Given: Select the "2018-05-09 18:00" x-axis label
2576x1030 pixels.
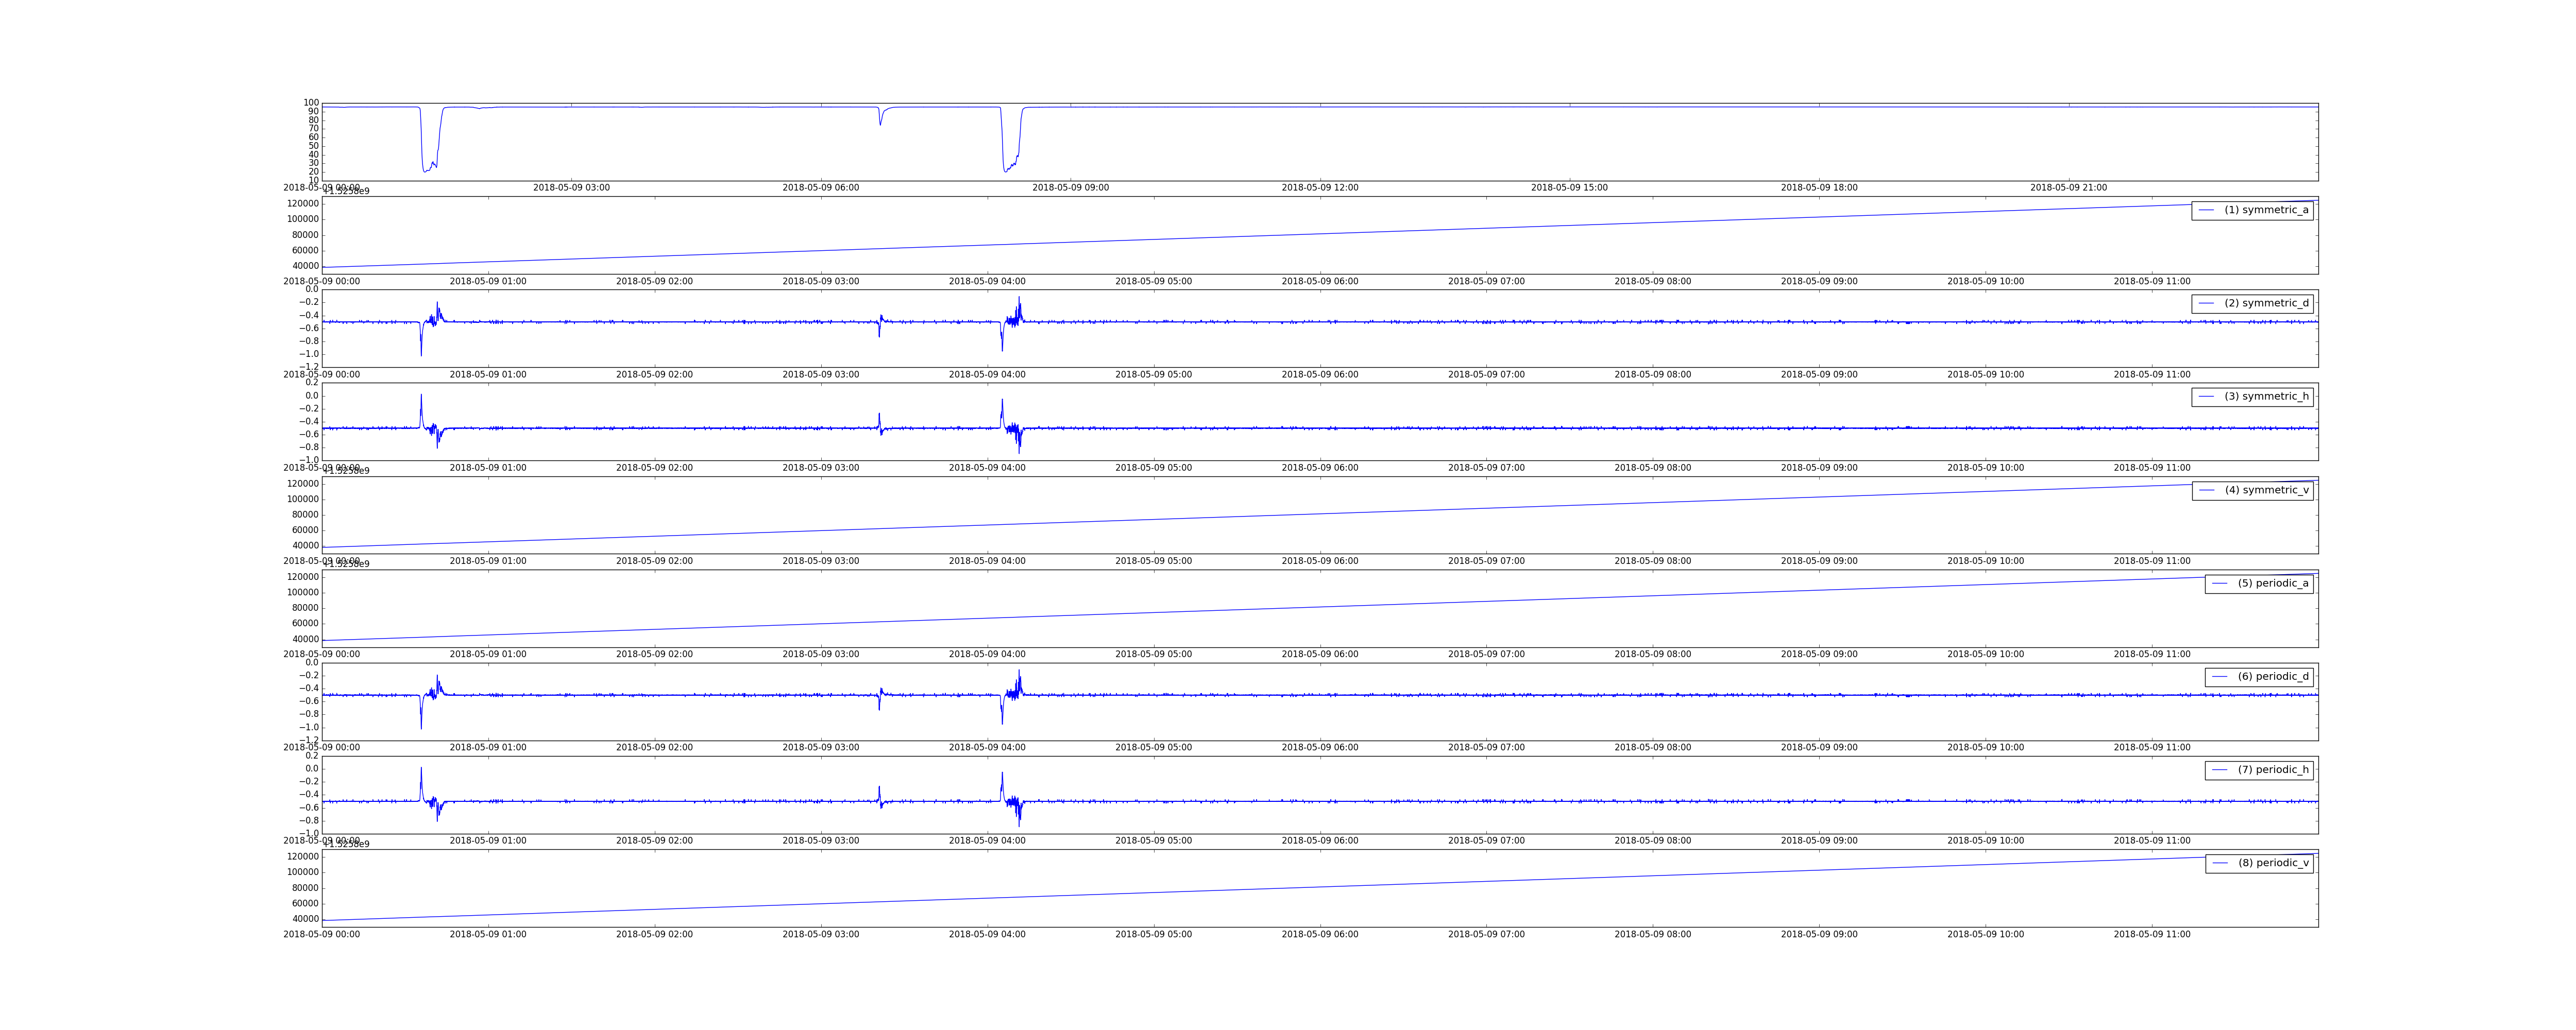Looking at the screenshot, I should pos(1819,188).
